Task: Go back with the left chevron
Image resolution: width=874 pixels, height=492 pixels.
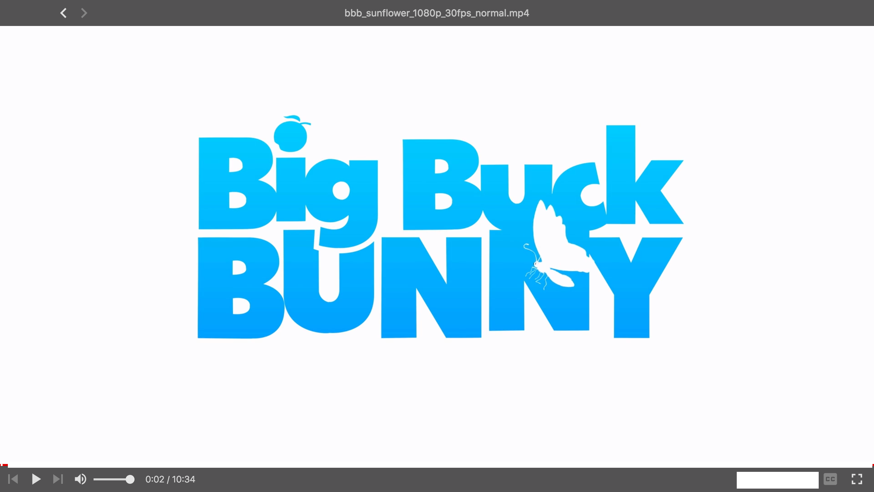Action: click(64, 13)
